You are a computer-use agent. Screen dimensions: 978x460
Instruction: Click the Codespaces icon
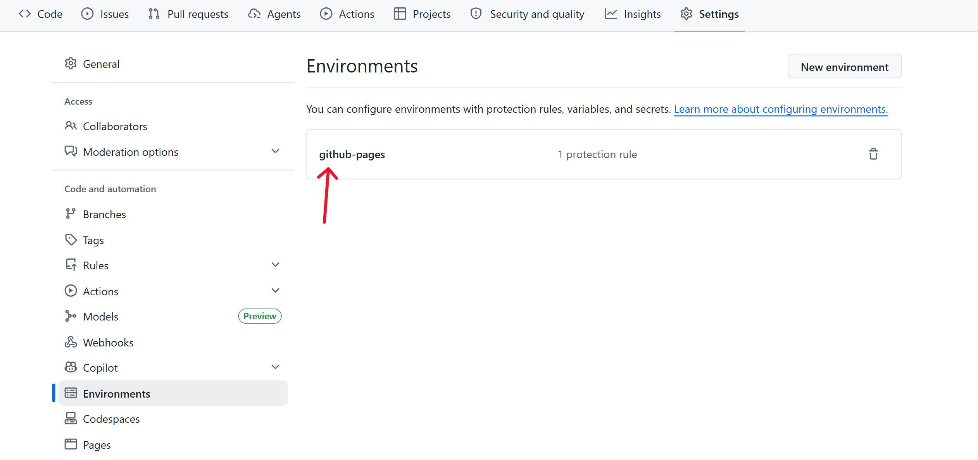(71, 419)
